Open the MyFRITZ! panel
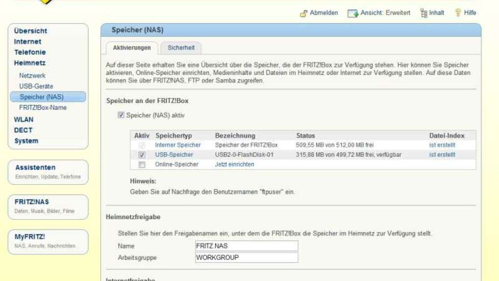 [x=48, y=241]
